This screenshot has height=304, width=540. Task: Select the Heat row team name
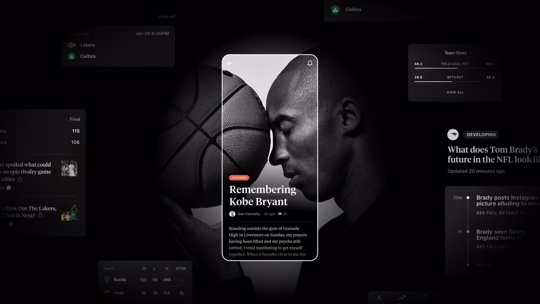click(118, 293)
